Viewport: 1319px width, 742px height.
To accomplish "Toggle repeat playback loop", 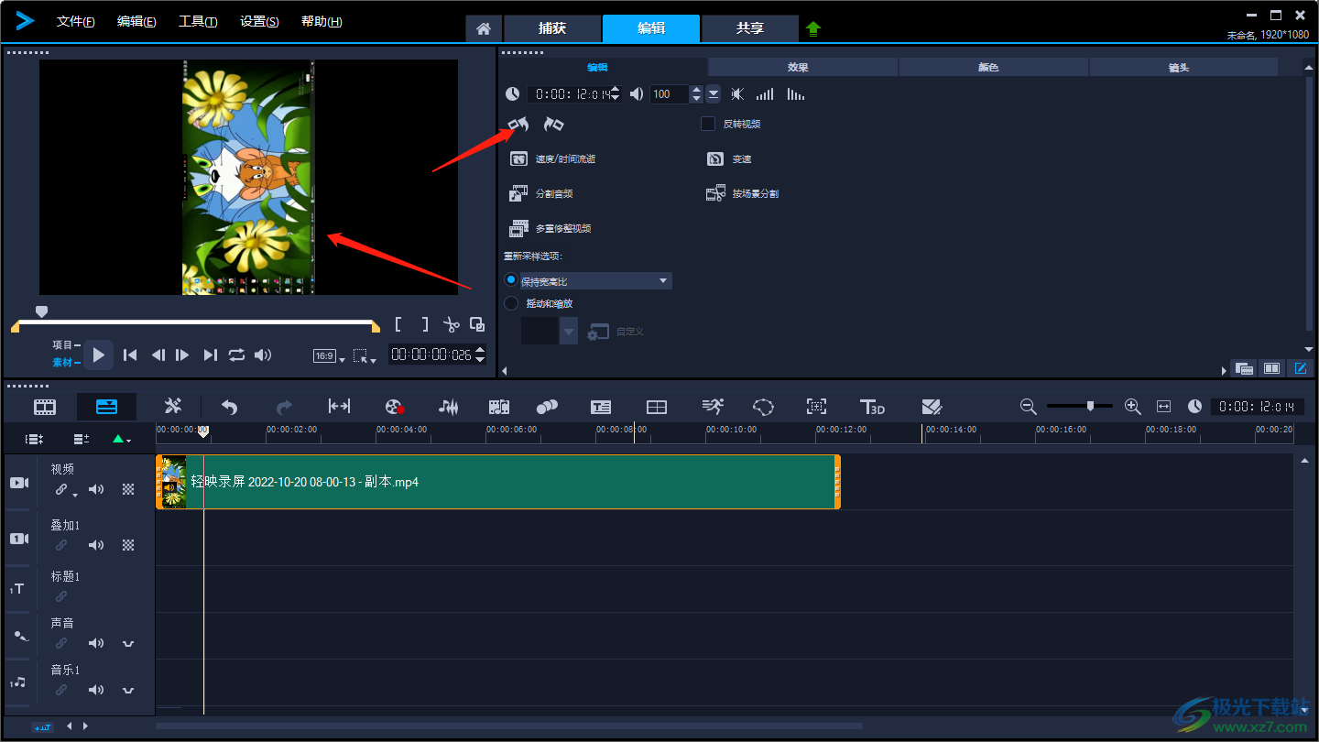I will click(236, 355).
